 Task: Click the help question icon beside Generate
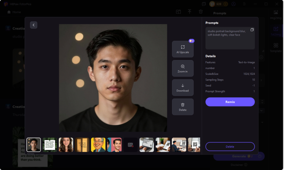260,156
